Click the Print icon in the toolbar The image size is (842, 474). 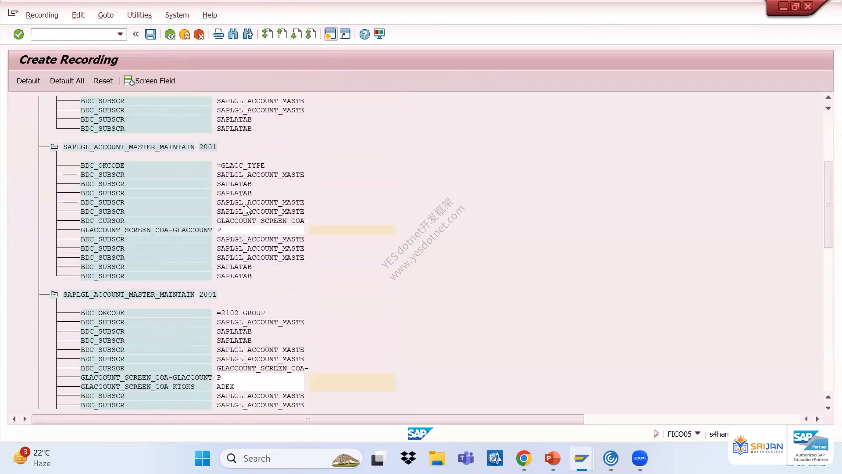coord(218,34)
